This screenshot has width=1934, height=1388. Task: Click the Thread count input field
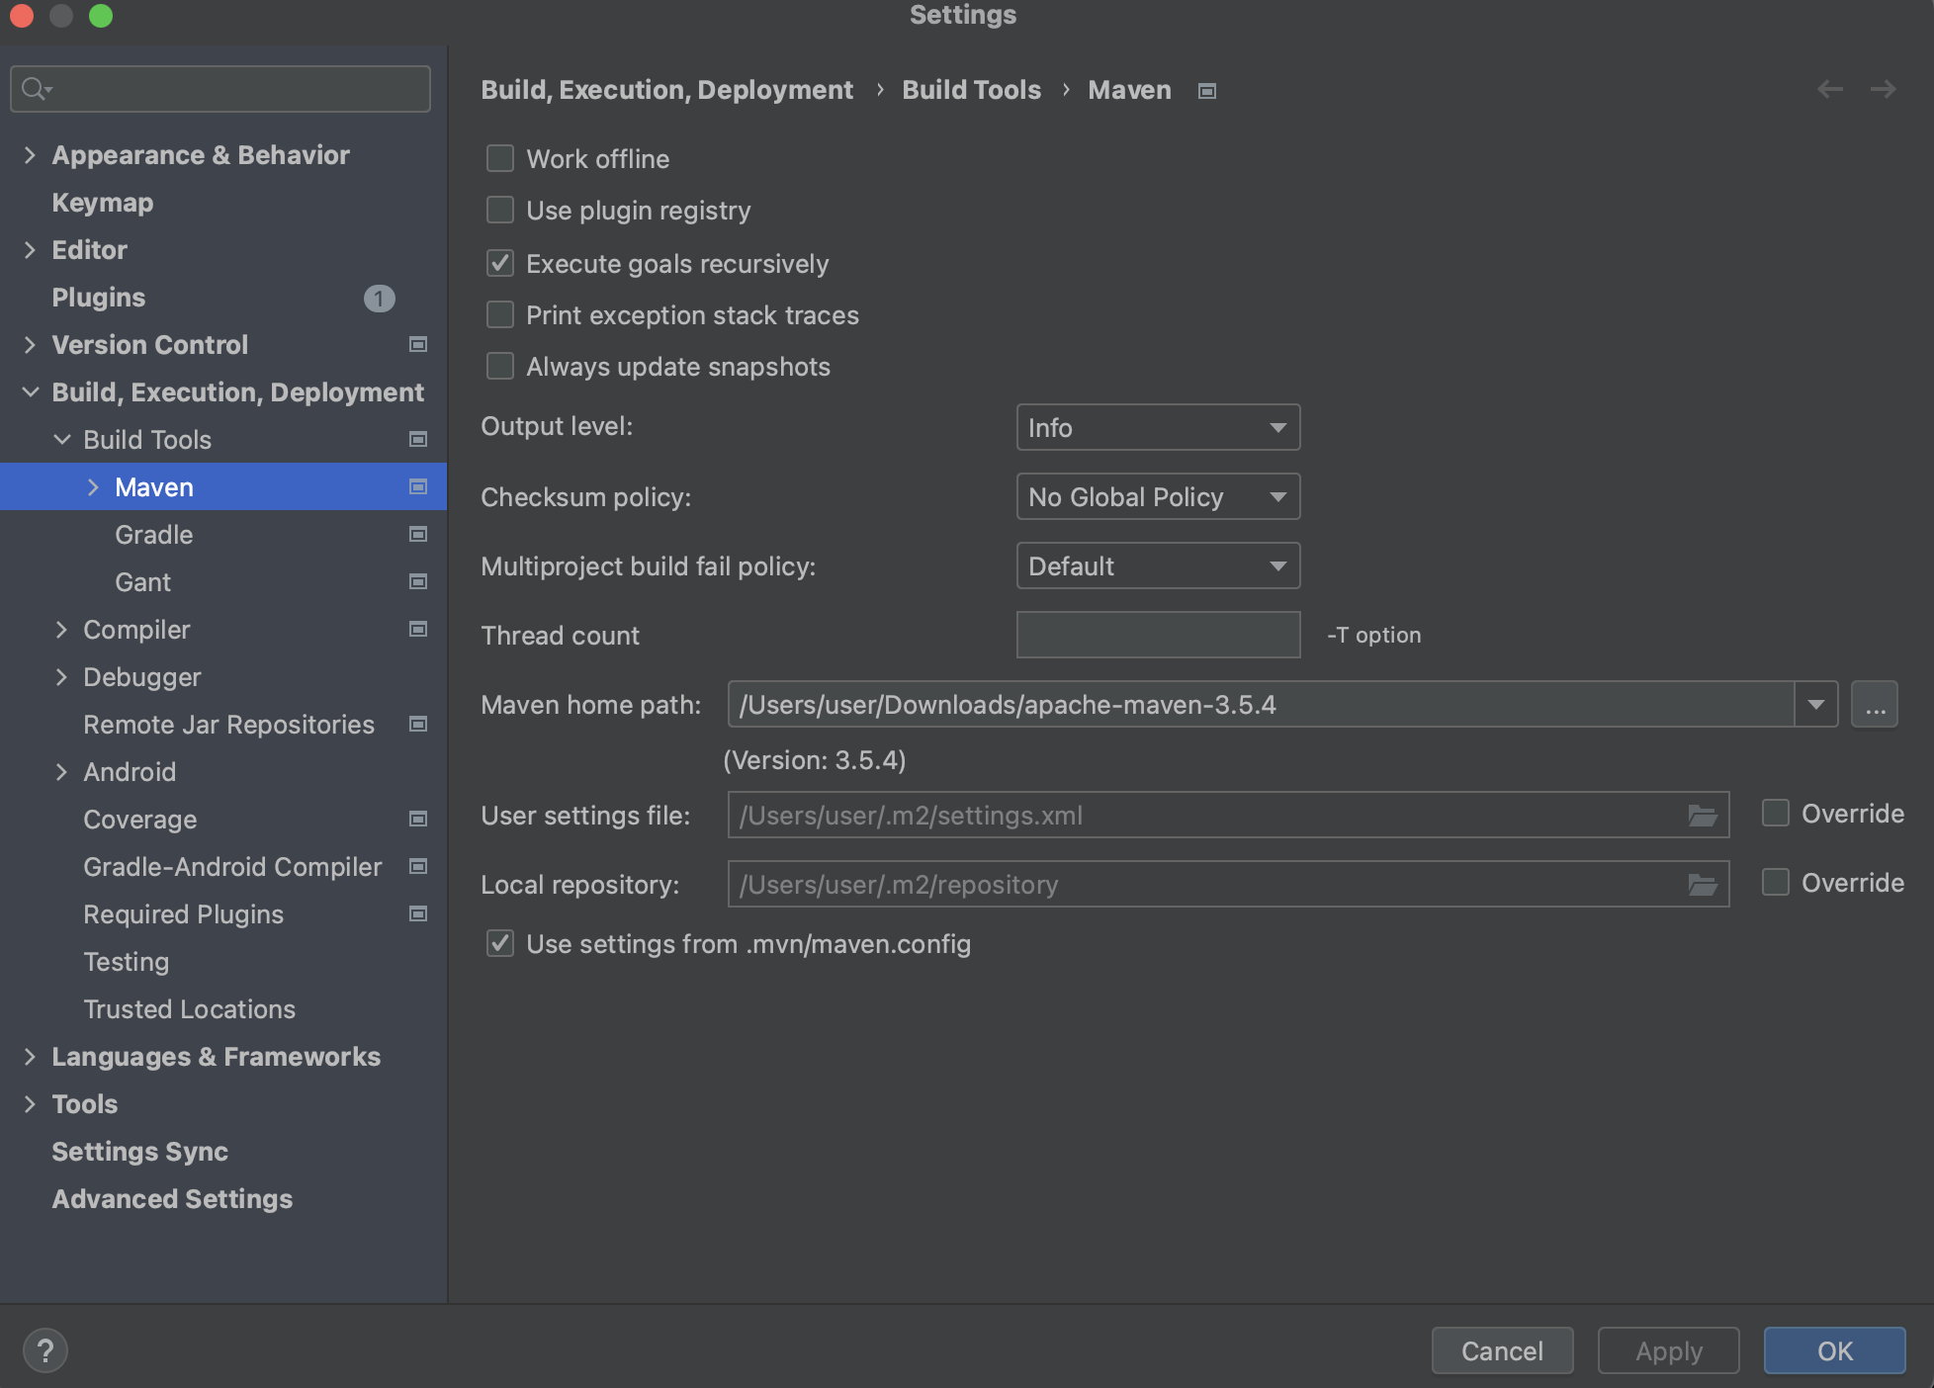tap(1158, 636)
